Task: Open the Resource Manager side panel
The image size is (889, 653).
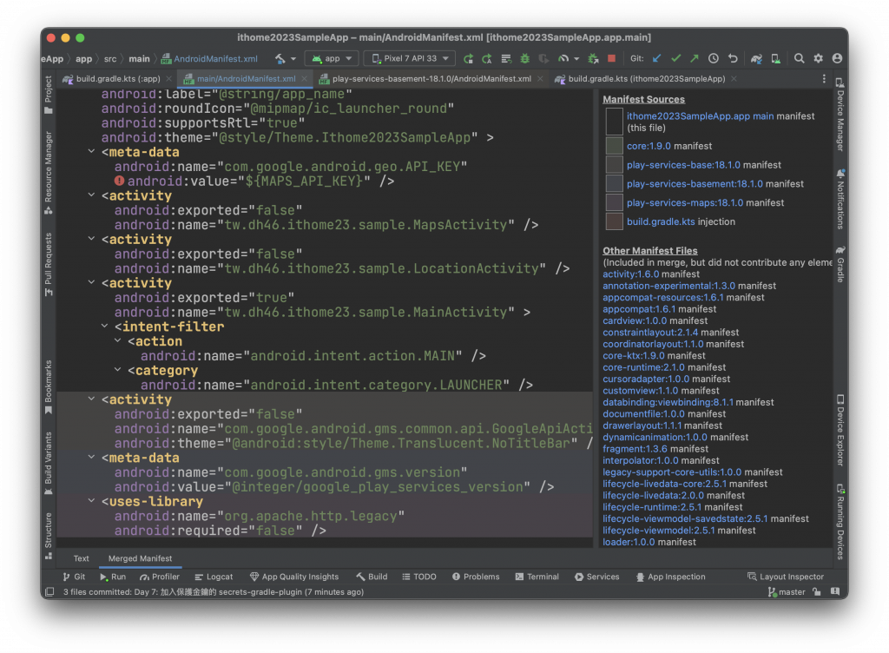Action: [x=49, y=173]
